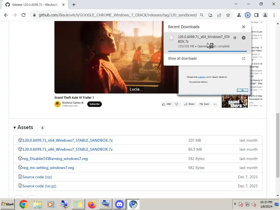This screenshot has height=210, width=280.
Task: Pause the 7z download
Action: (x=235, y=38)
